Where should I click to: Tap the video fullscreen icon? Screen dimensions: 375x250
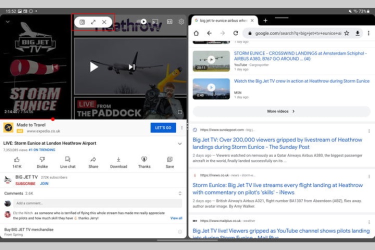coord(180,112)
